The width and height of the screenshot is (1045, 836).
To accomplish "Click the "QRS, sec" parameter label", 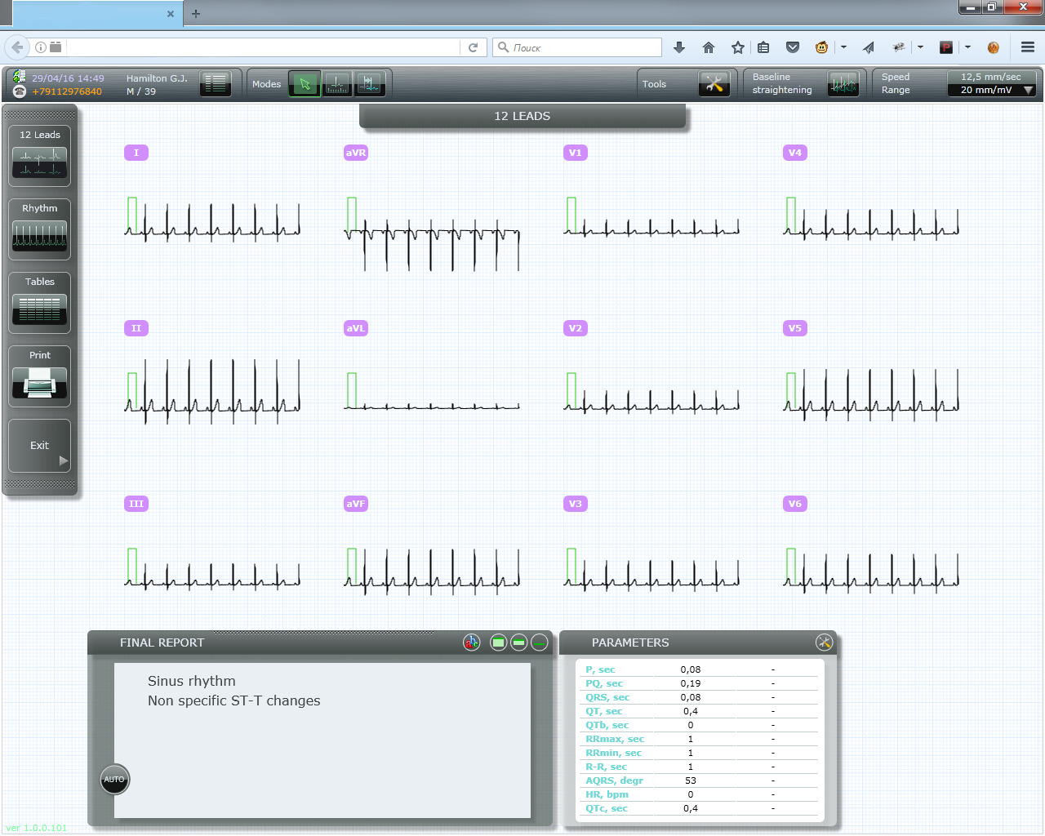I will (x=607, y=697).
